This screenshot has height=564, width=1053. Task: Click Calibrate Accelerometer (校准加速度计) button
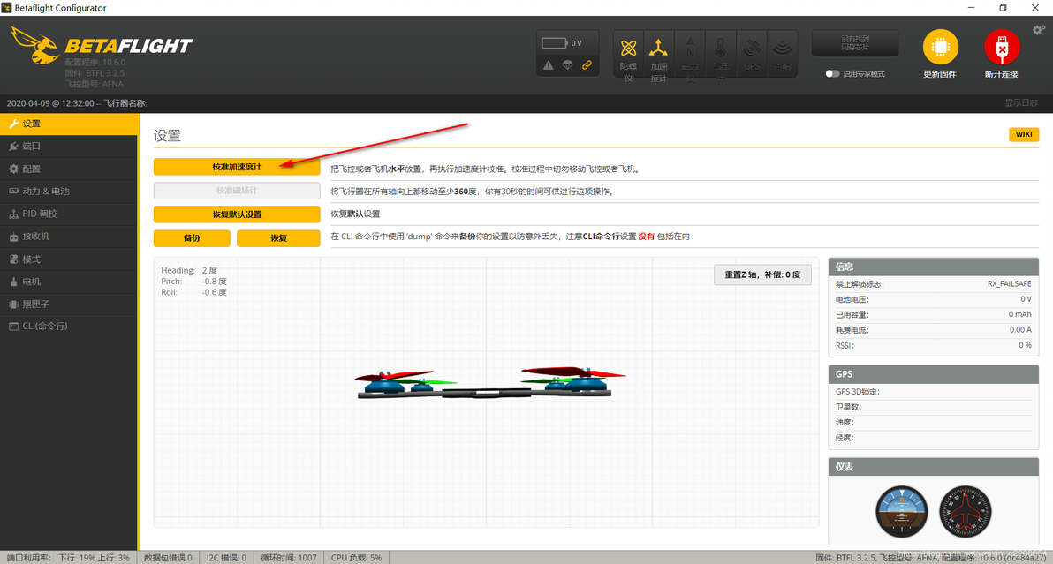point(237,167)
